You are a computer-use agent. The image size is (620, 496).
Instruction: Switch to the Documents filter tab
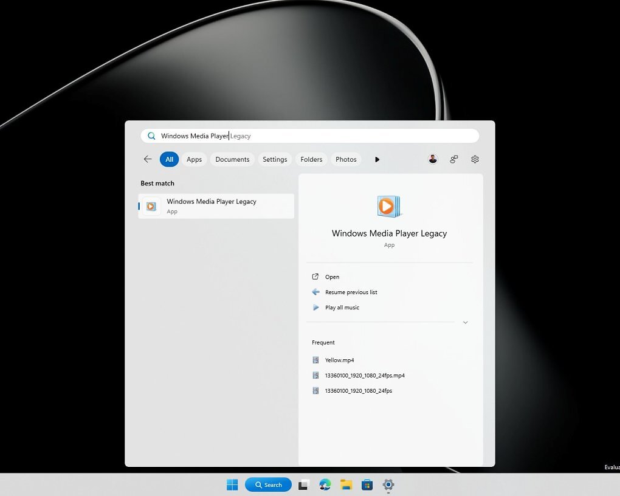(x=232, y=159)
